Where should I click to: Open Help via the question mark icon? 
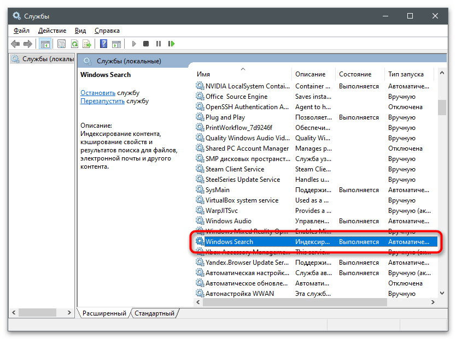coord(103,44)
